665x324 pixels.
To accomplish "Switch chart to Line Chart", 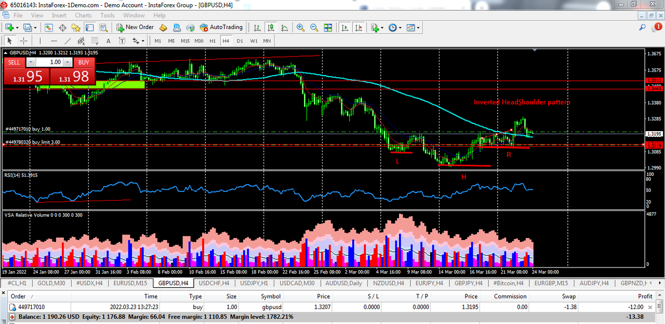I will click(284, 27).
